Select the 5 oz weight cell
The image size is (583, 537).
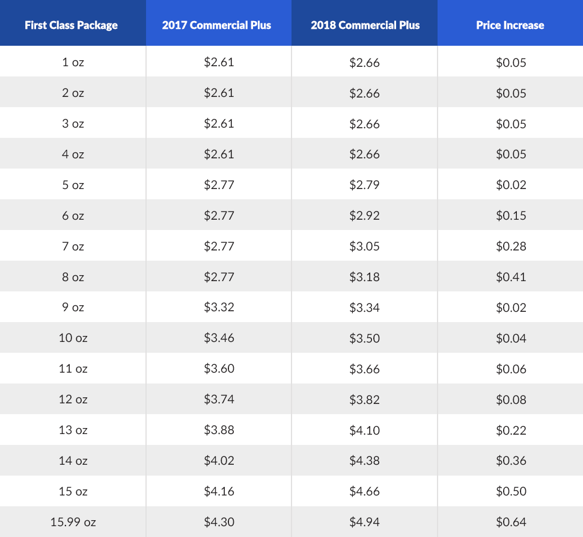tap(72, 184)
